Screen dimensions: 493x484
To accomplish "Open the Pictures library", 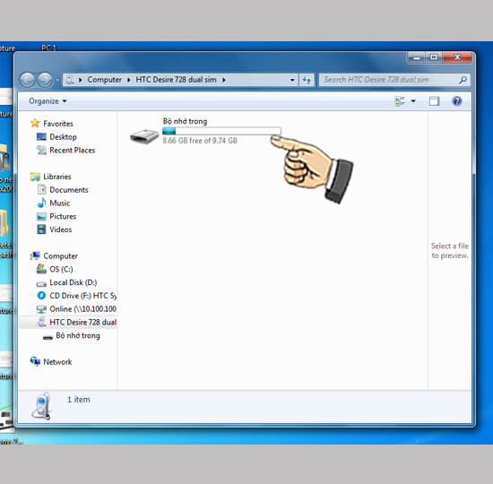I will pos(63,216).
